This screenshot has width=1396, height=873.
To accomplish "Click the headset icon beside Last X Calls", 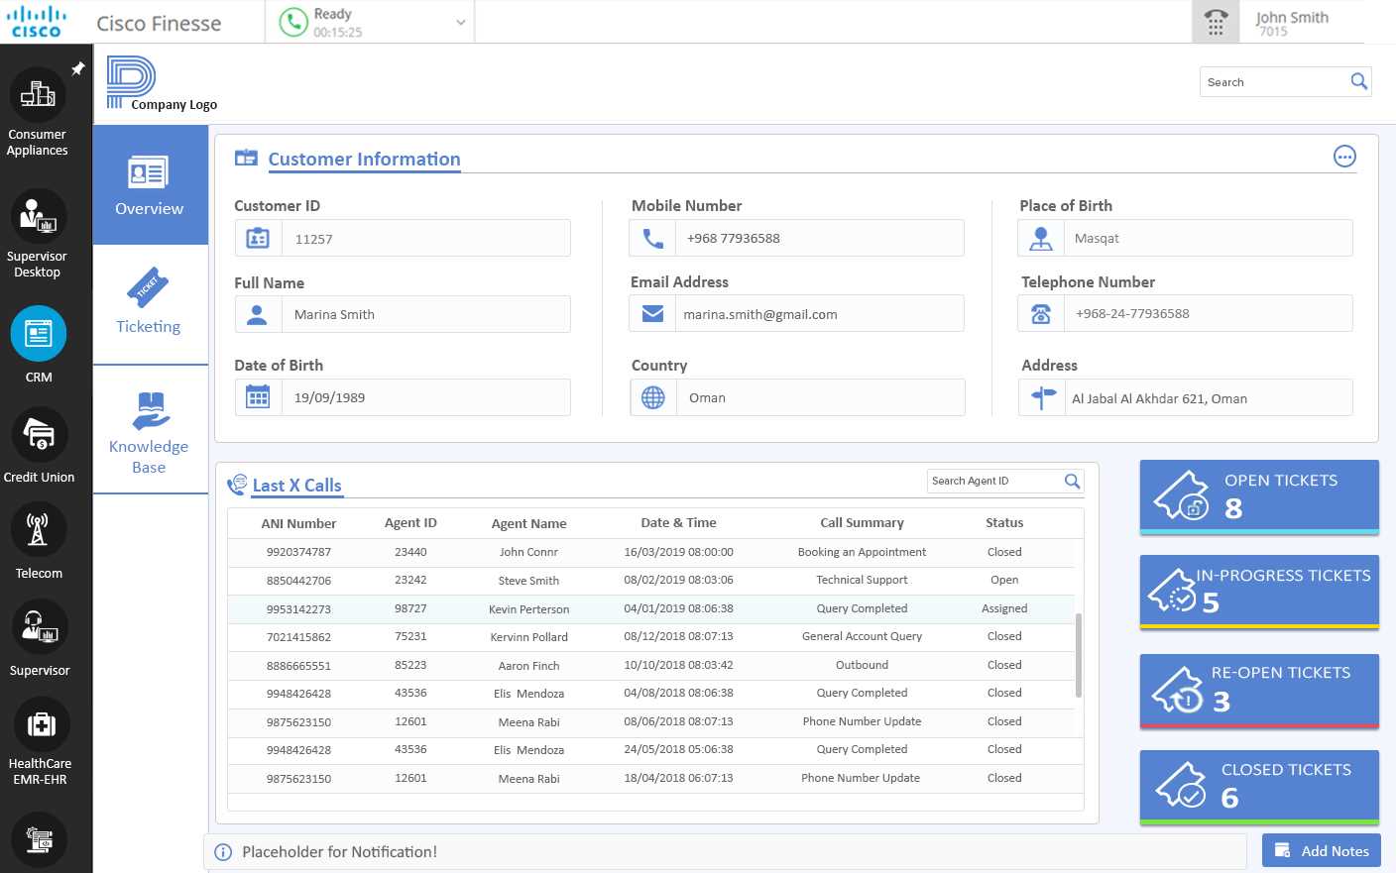I will (237, 484).
